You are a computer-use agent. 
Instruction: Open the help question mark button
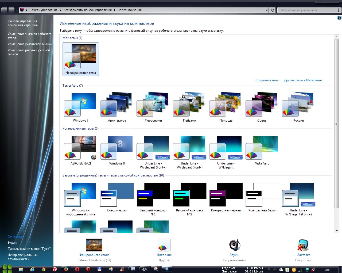tap(339, 18)
